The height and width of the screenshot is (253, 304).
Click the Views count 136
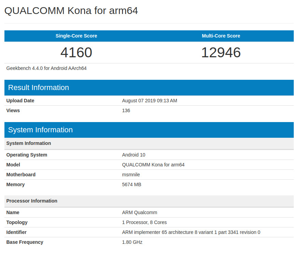[126, 110]
